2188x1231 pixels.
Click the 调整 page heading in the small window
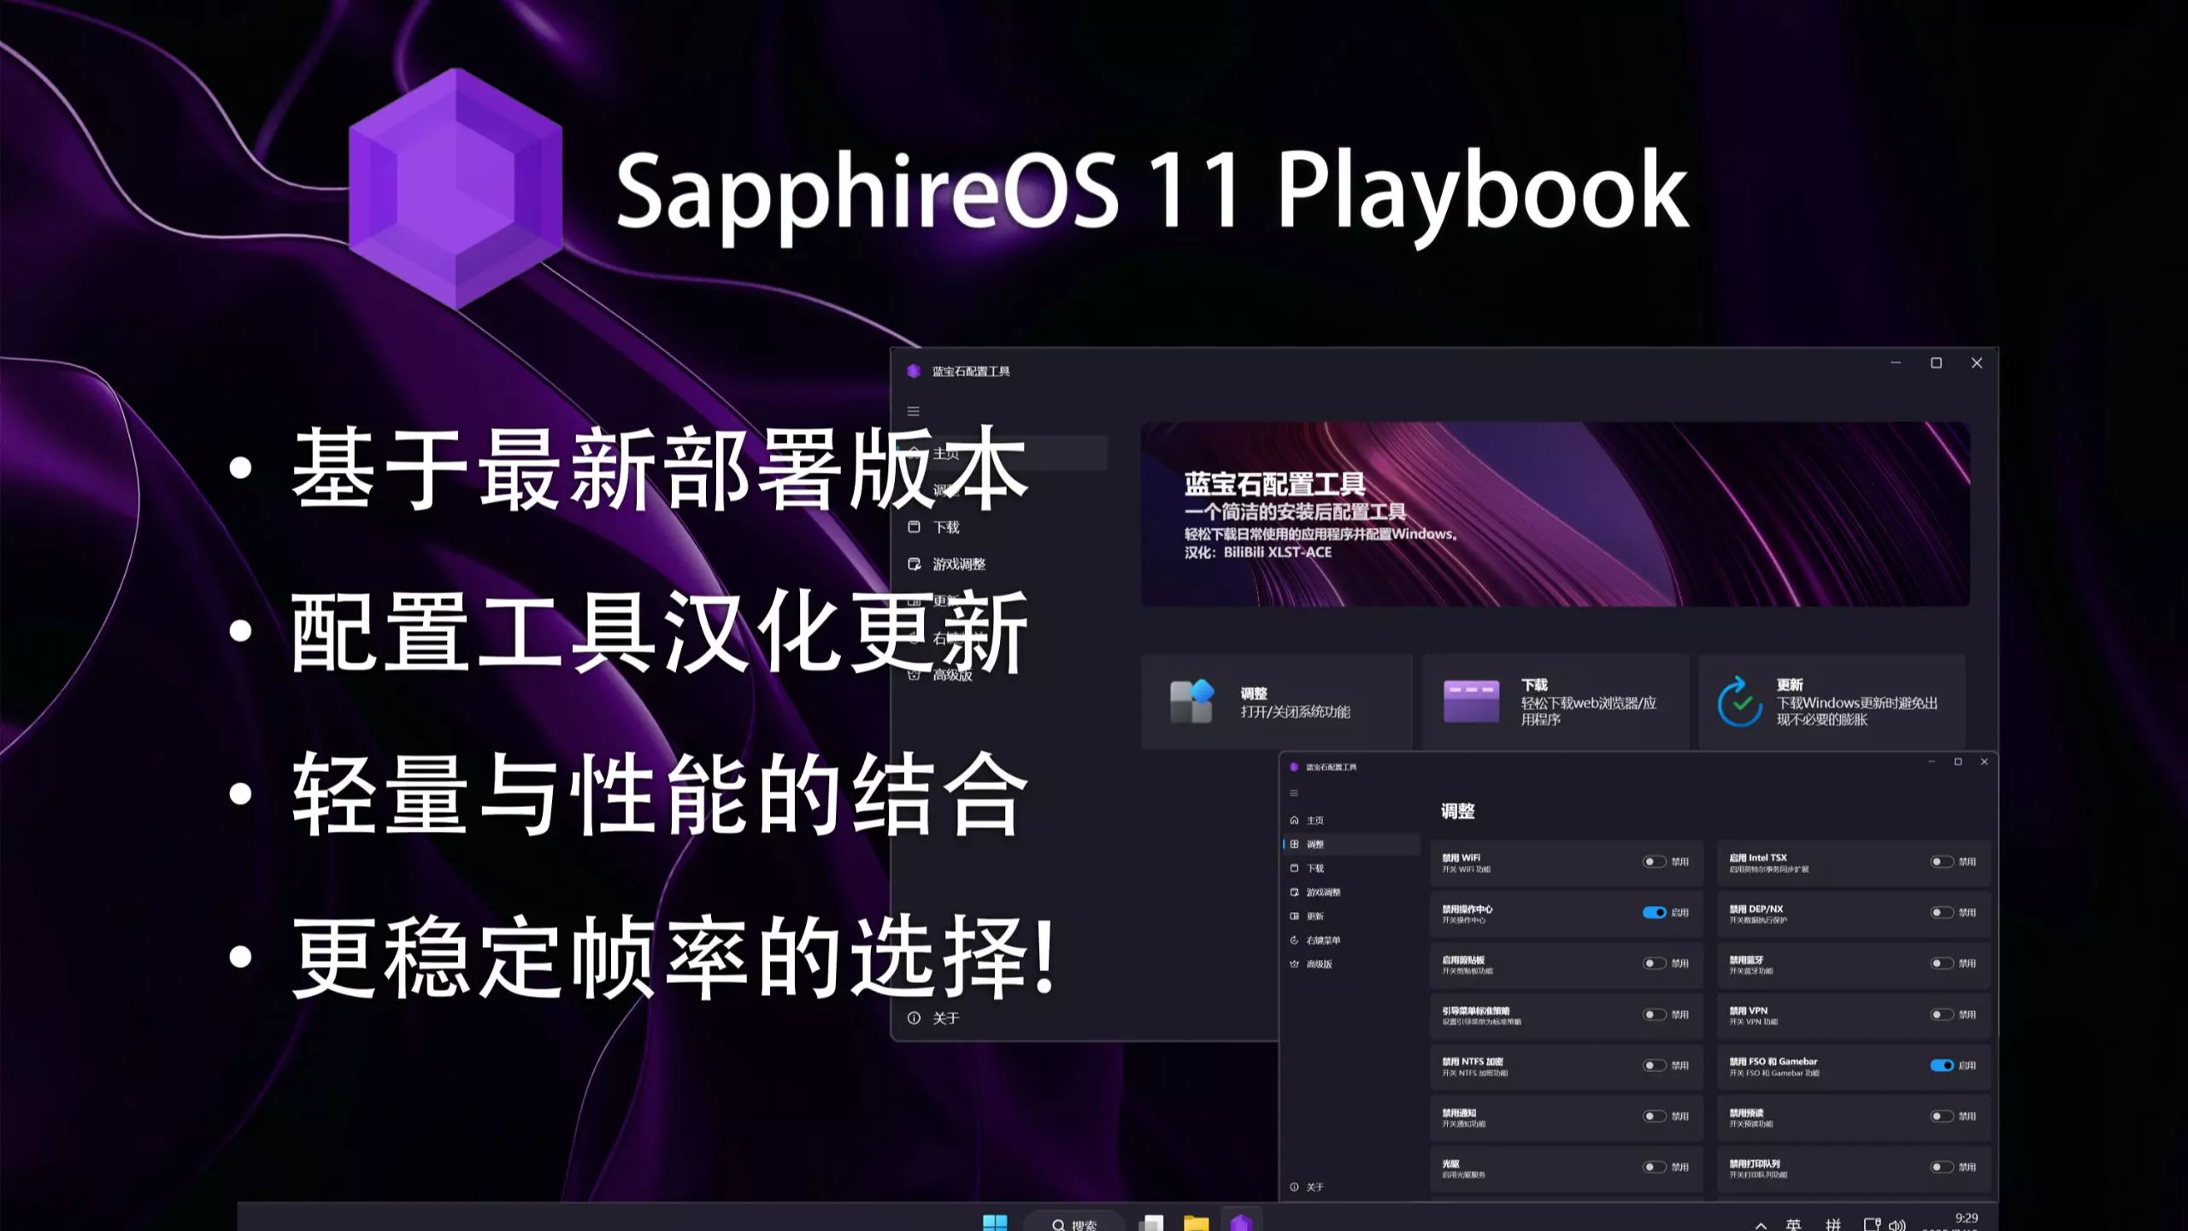(1458, 811)
